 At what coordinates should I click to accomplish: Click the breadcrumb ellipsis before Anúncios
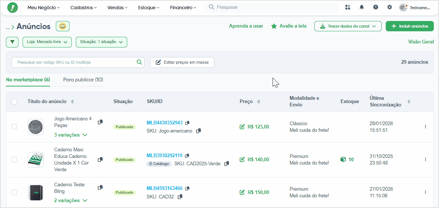[x=8, y=27]
